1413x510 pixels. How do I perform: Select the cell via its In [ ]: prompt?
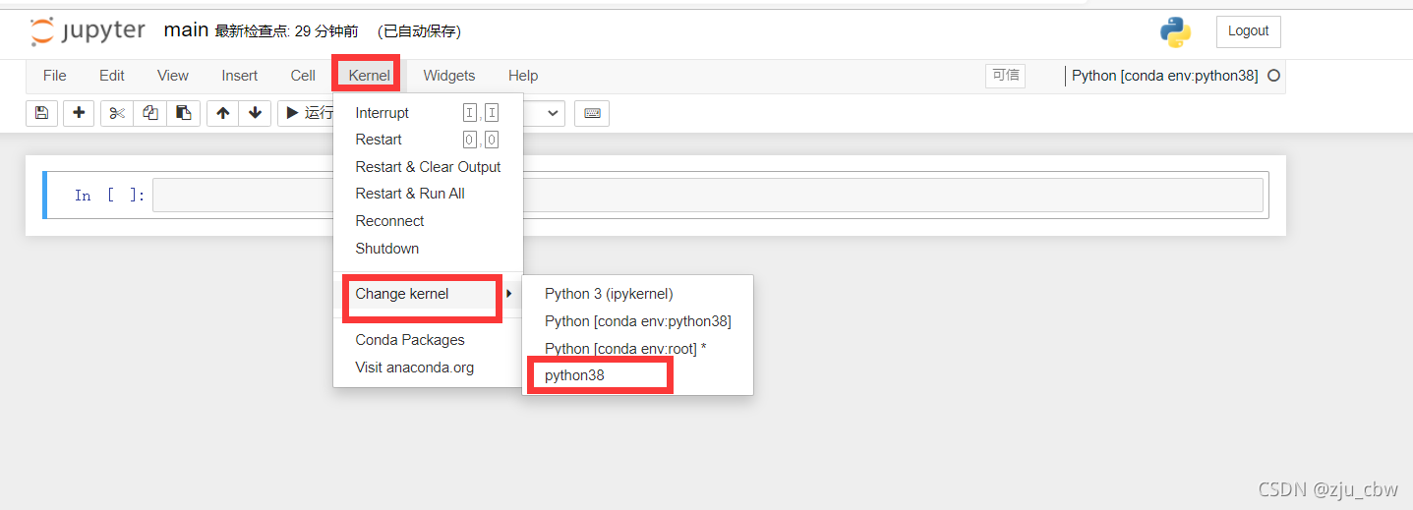pyautogui.click(x=110, y=196)
